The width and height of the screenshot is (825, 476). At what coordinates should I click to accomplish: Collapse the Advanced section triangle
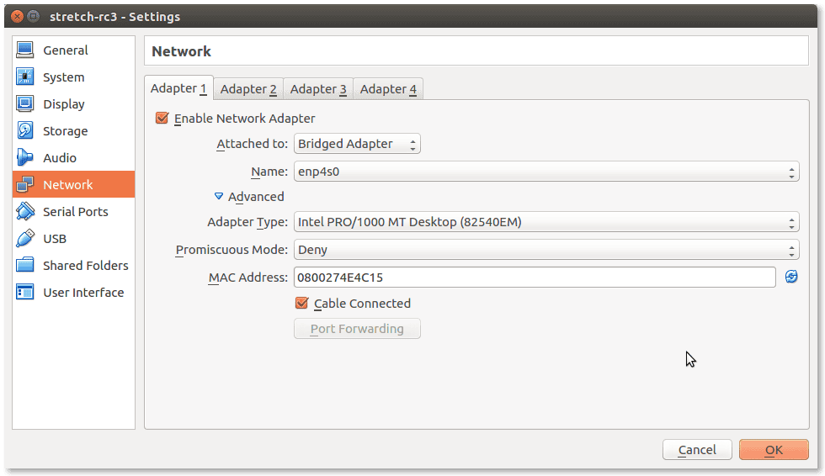tap(219, 196)
